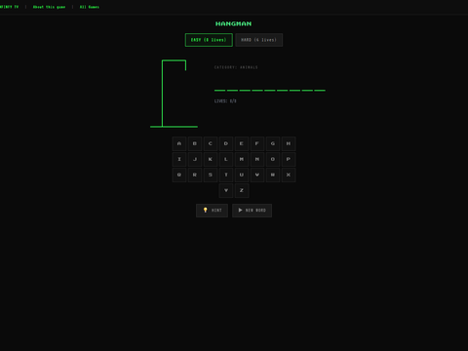Try the X key

[x=289, y=175]
